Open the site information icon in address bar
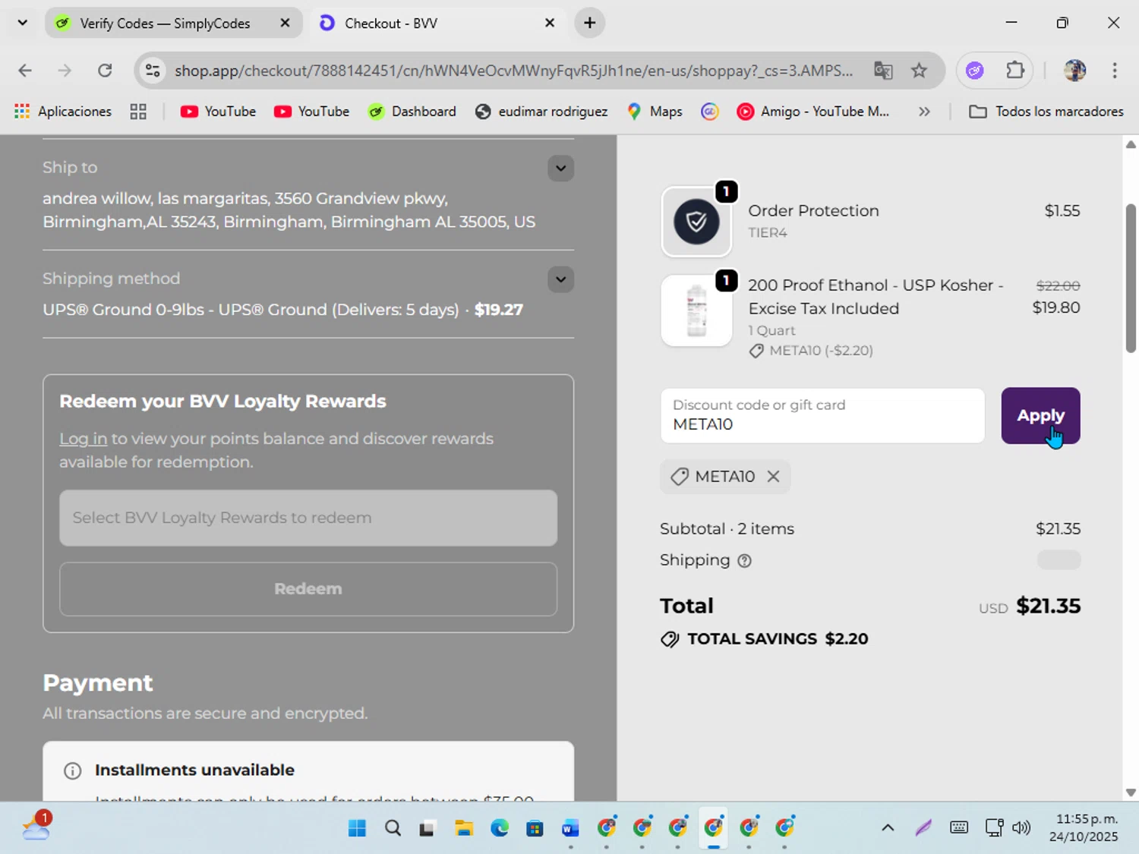Viewport: 1139px width, 854px height. (153, 71)
